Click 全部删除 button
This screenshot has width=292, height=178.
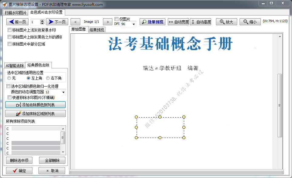click(52, 160)
